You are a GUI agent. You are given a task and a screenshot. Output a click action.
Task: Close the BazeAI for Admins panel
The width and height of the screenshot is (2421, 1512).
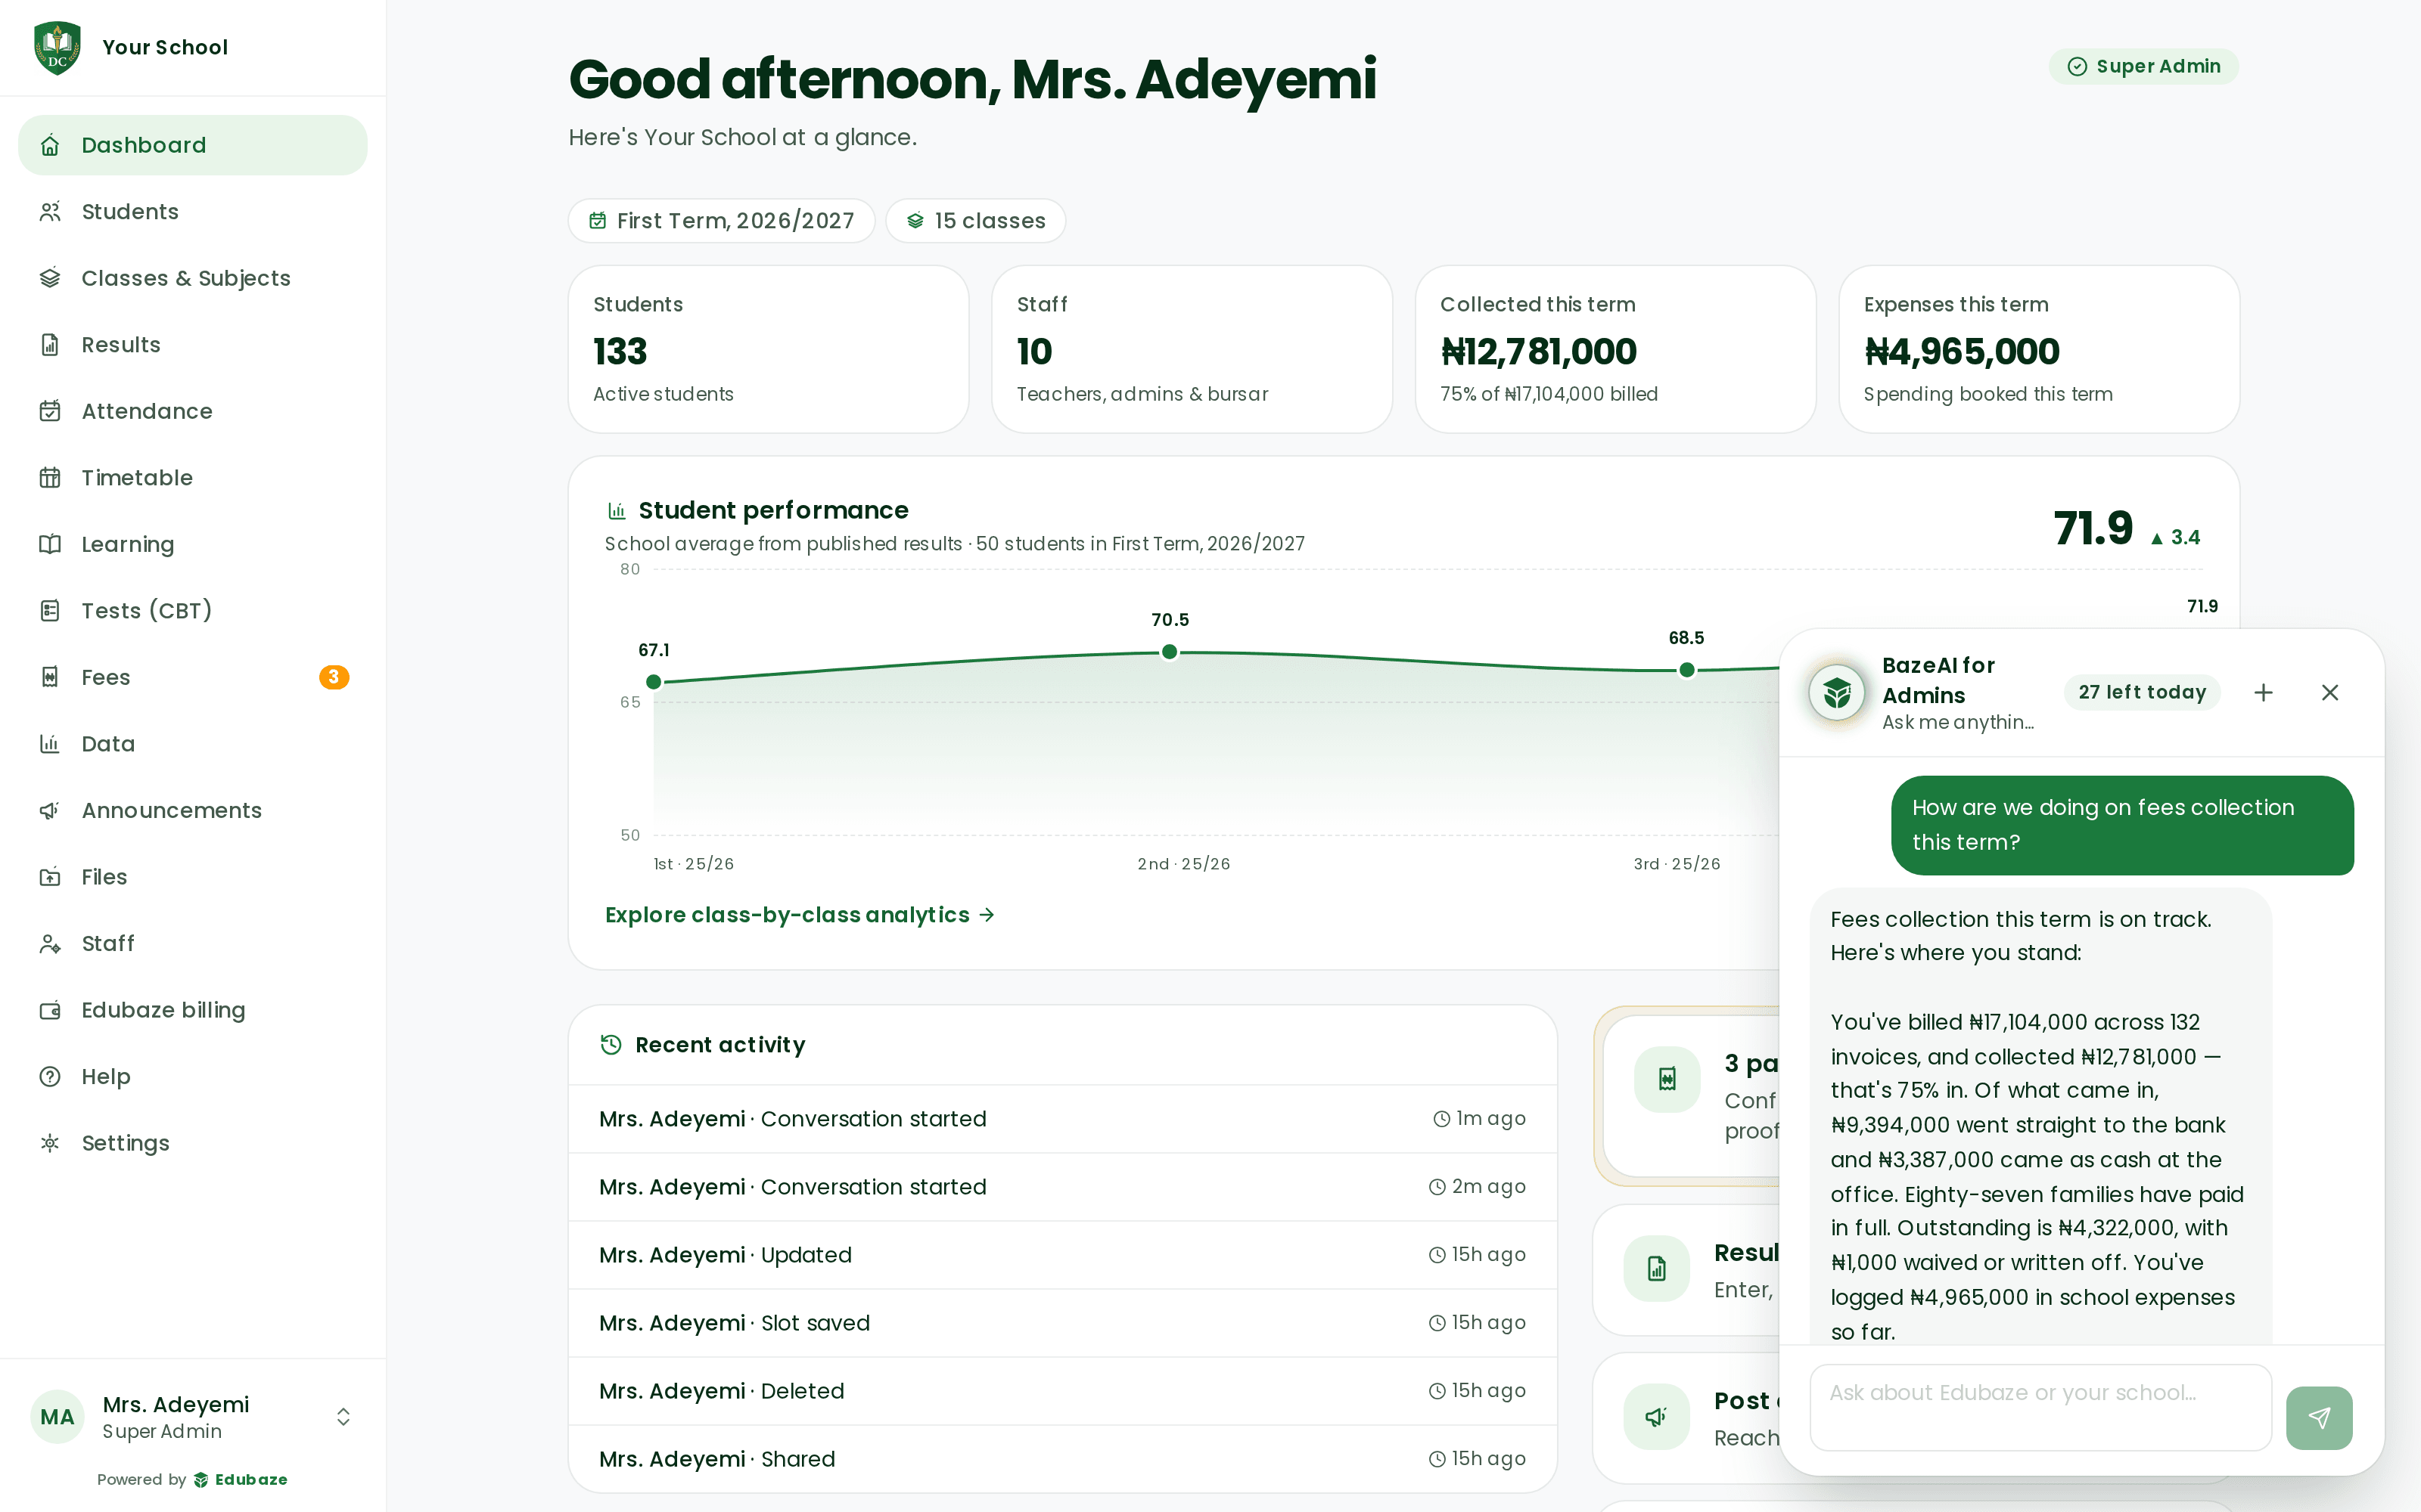(2330, 692)
